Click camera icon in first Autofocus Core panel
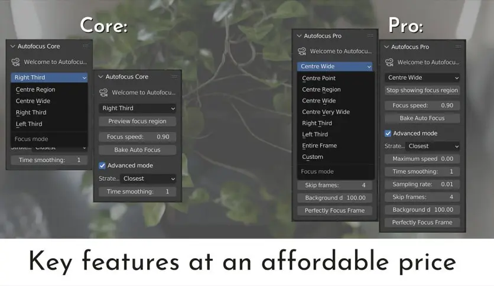The height and width of the screenshot is (286, 494). pyautogui.click(x=15, y=61)
